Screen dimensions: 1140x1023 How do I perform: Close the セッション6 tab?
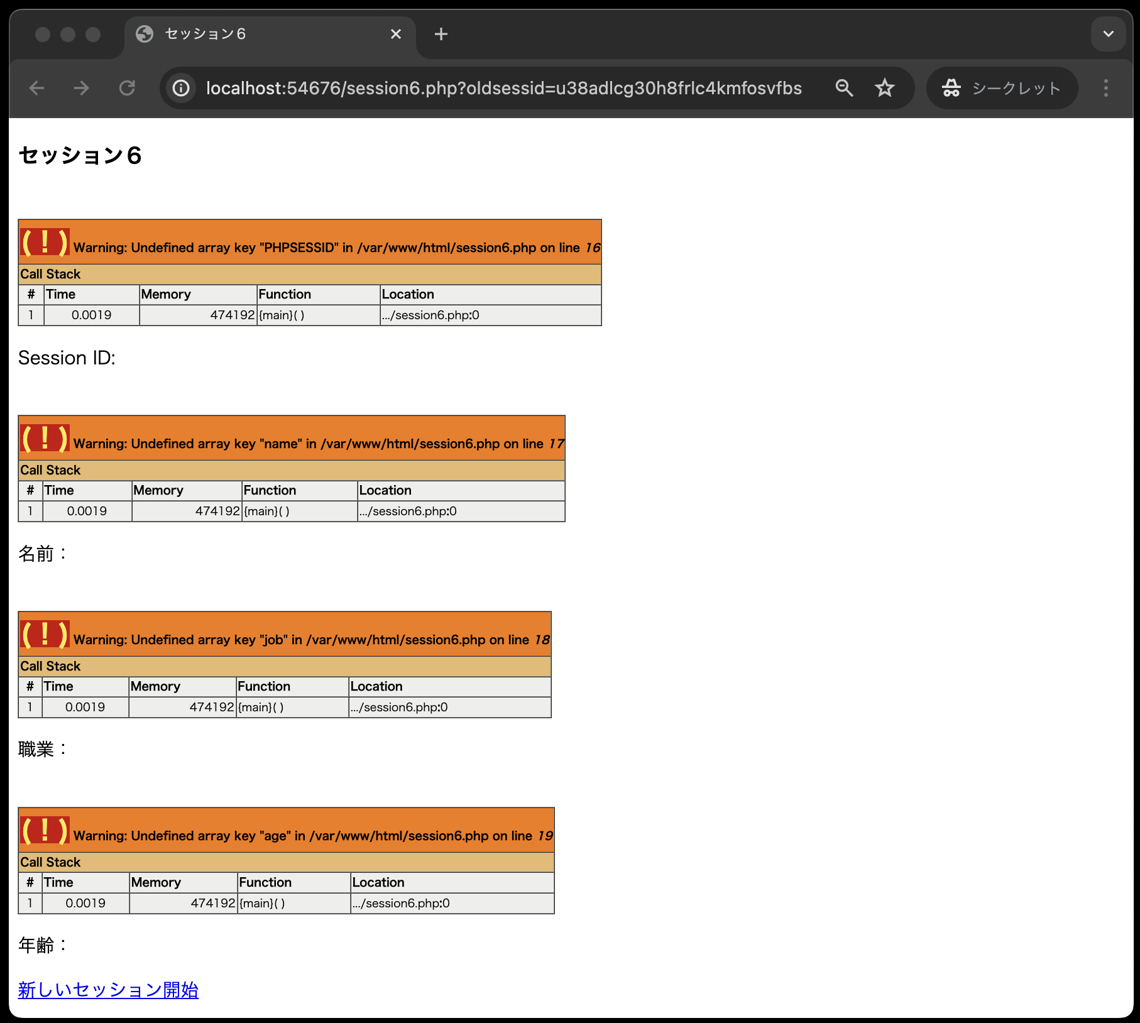tap(396, 34)
